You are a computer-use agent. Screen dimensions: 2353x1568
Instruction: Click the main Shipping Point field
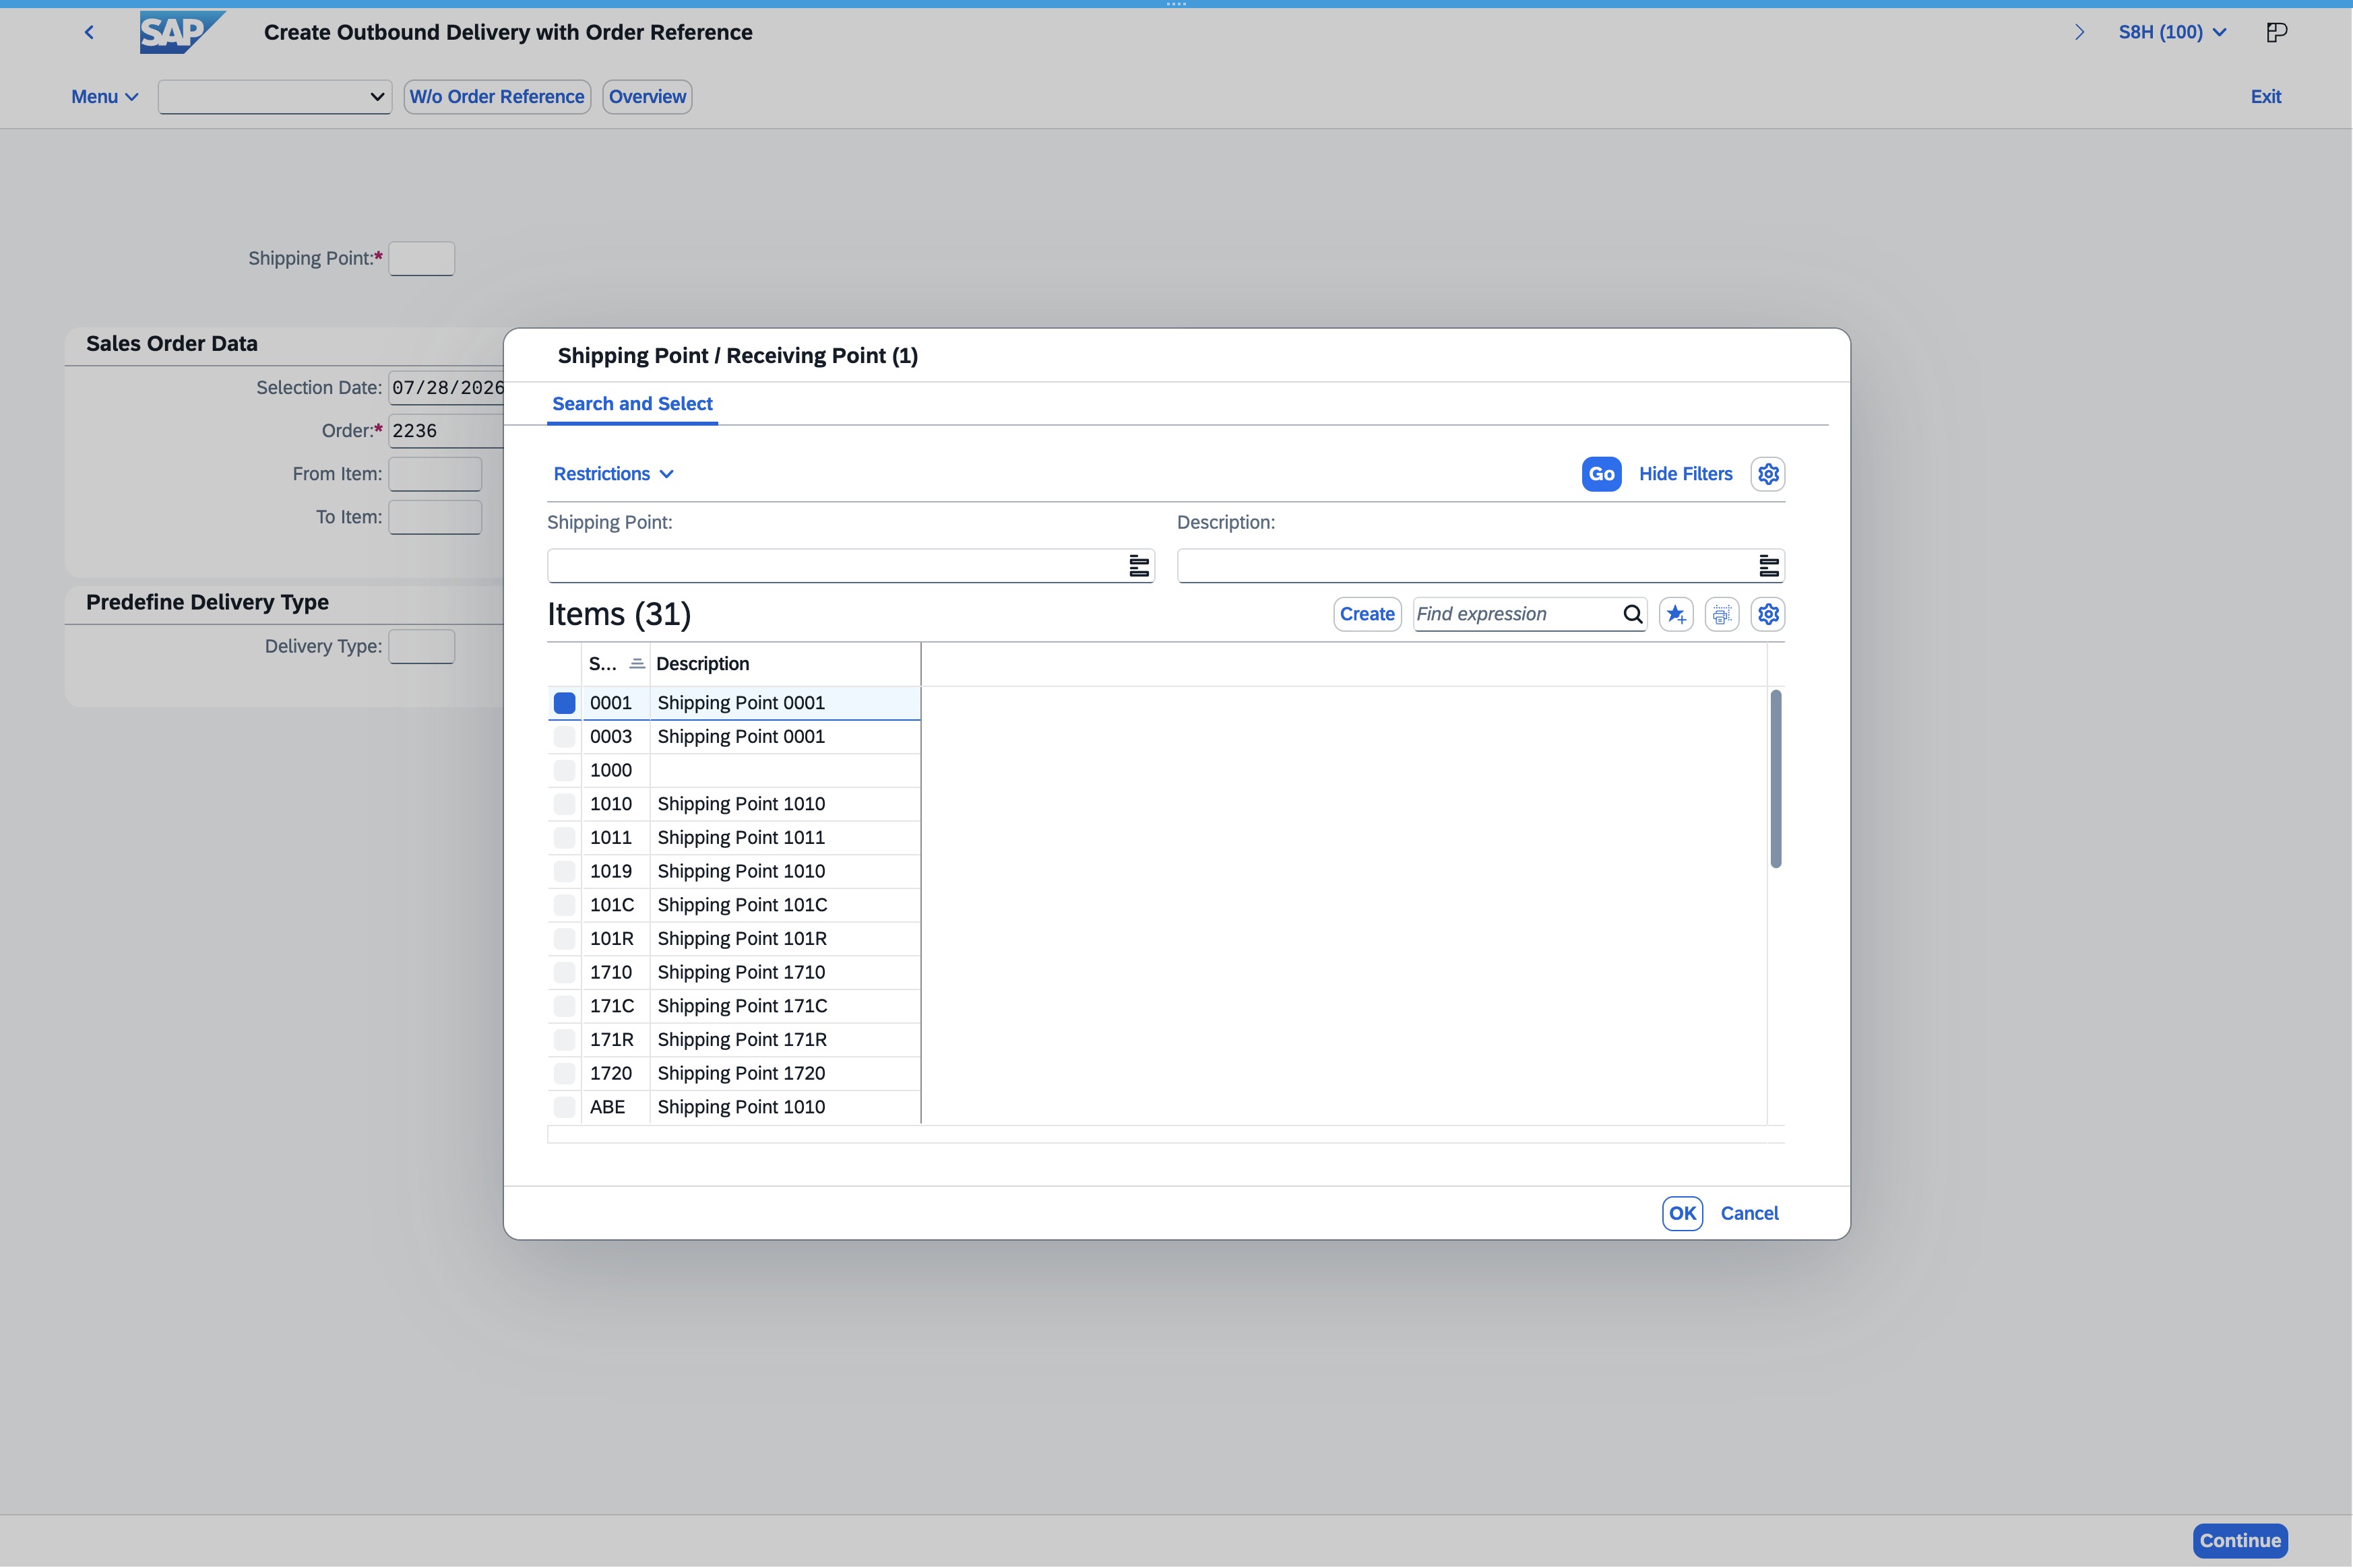point(421,259)
